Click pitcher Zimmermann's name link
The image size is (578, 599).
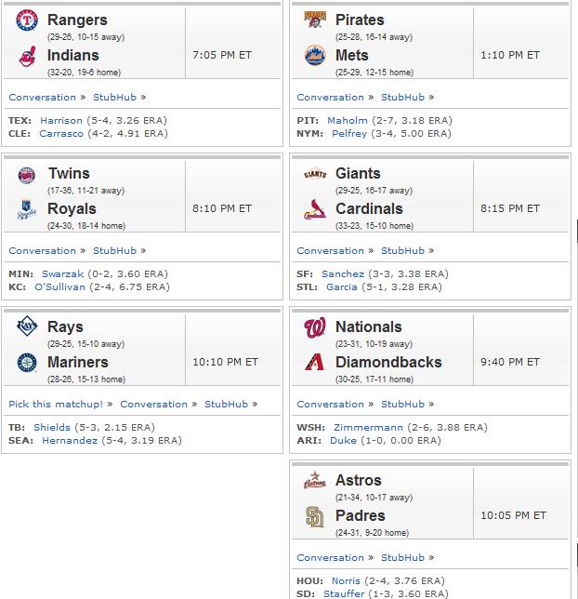coord(368,428)
